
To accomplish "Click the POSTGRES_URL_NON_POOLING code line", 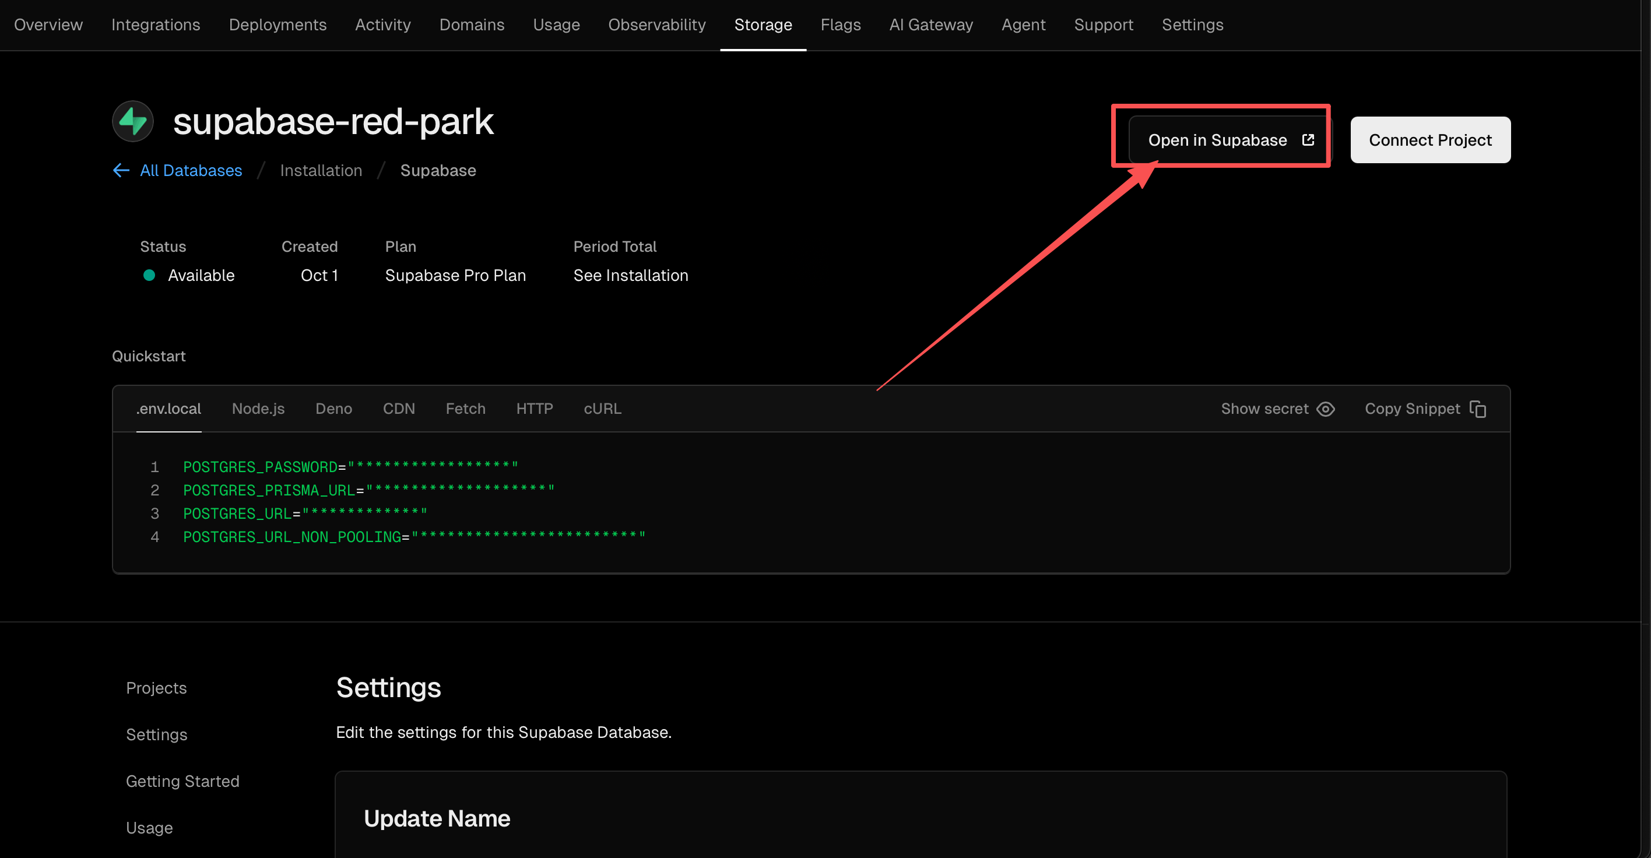I will (x=413, y=537).
